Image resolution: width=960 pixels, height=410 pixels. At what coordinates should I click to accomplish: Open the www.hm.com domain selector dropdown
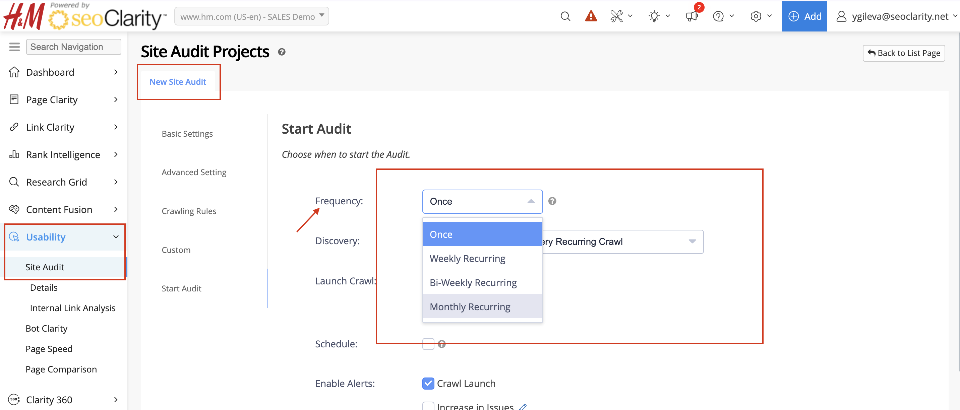coord(251,16)
